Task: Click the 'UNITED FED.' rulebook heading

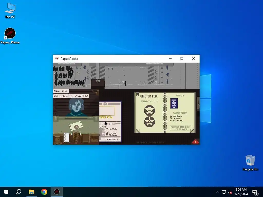Action: pyautogui.click(x=149, y=96)
